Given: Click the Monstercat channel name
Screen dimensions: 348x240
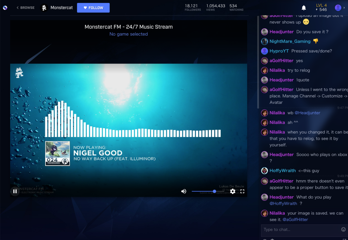Looking at the screenshot, I should 62,8.
